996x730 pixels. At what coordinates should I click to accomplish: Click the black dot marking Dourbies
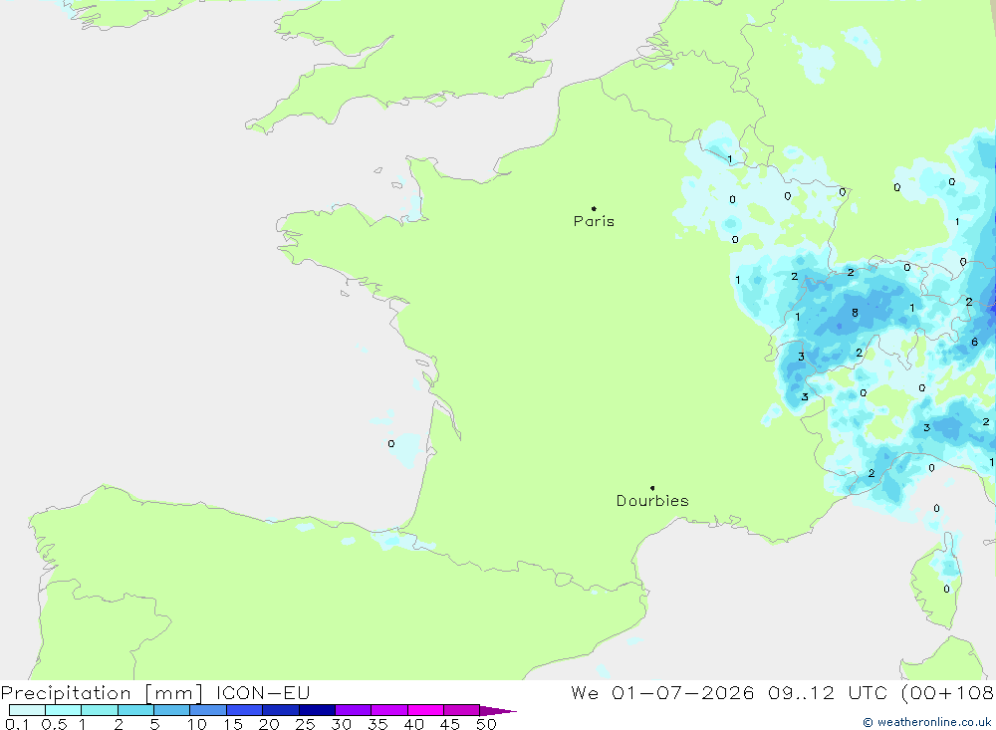tap(652, 488)
